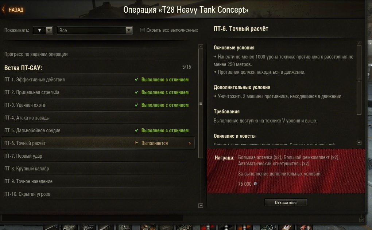Viewport: 372px width, 230px height.
Task: Click description panel scroll-down arrow
Action: [359, 142]
